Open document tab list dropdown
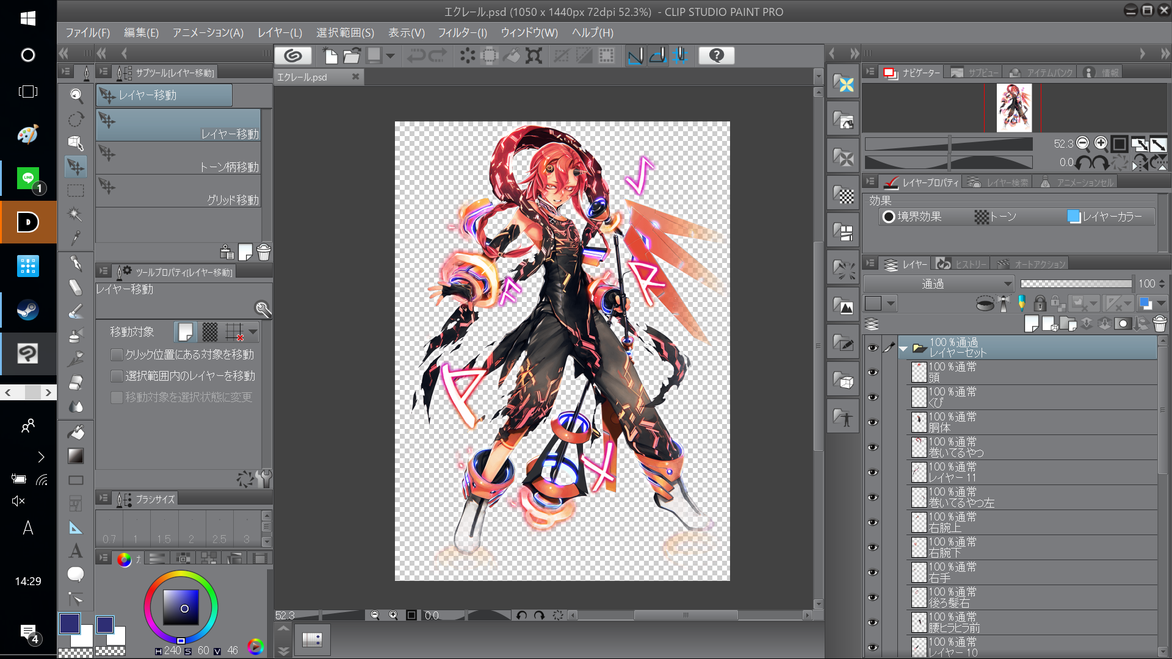1172x659 pixels. tap(819, 77)
